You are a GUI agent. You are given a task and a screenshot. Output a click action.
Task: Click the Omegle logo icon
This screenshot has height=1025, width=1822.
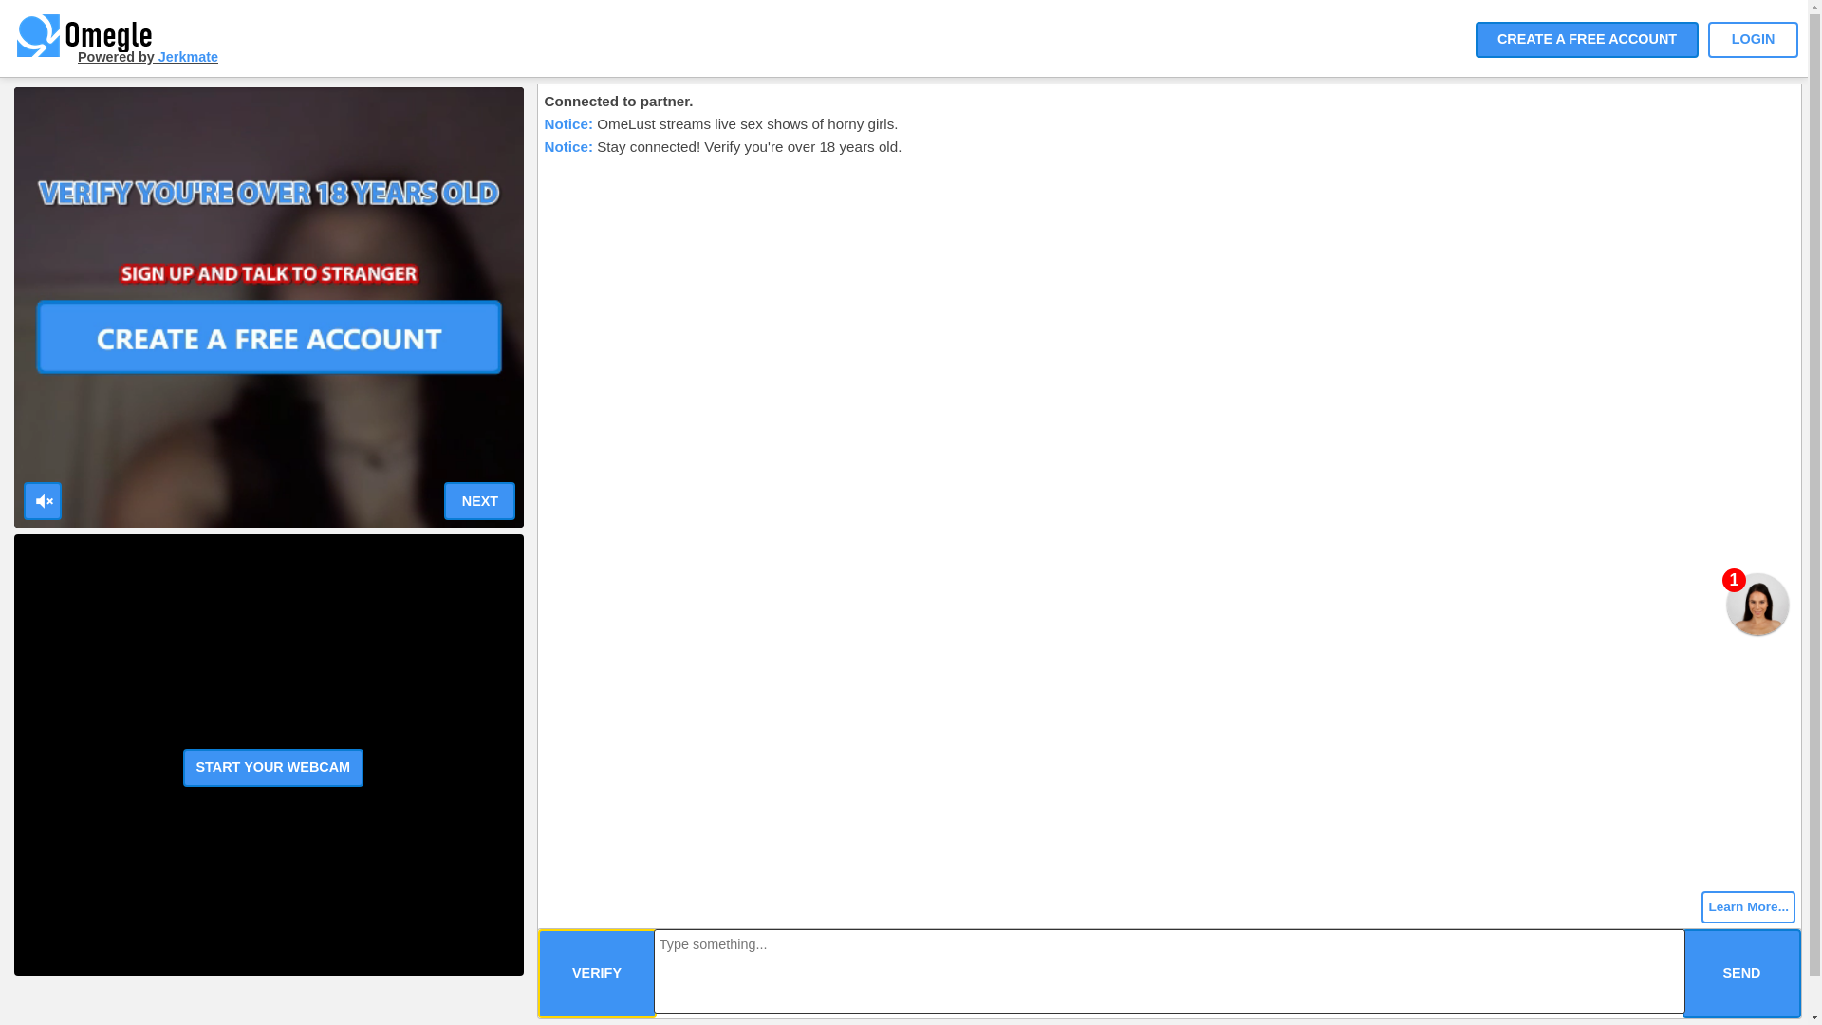click(38, 36)
